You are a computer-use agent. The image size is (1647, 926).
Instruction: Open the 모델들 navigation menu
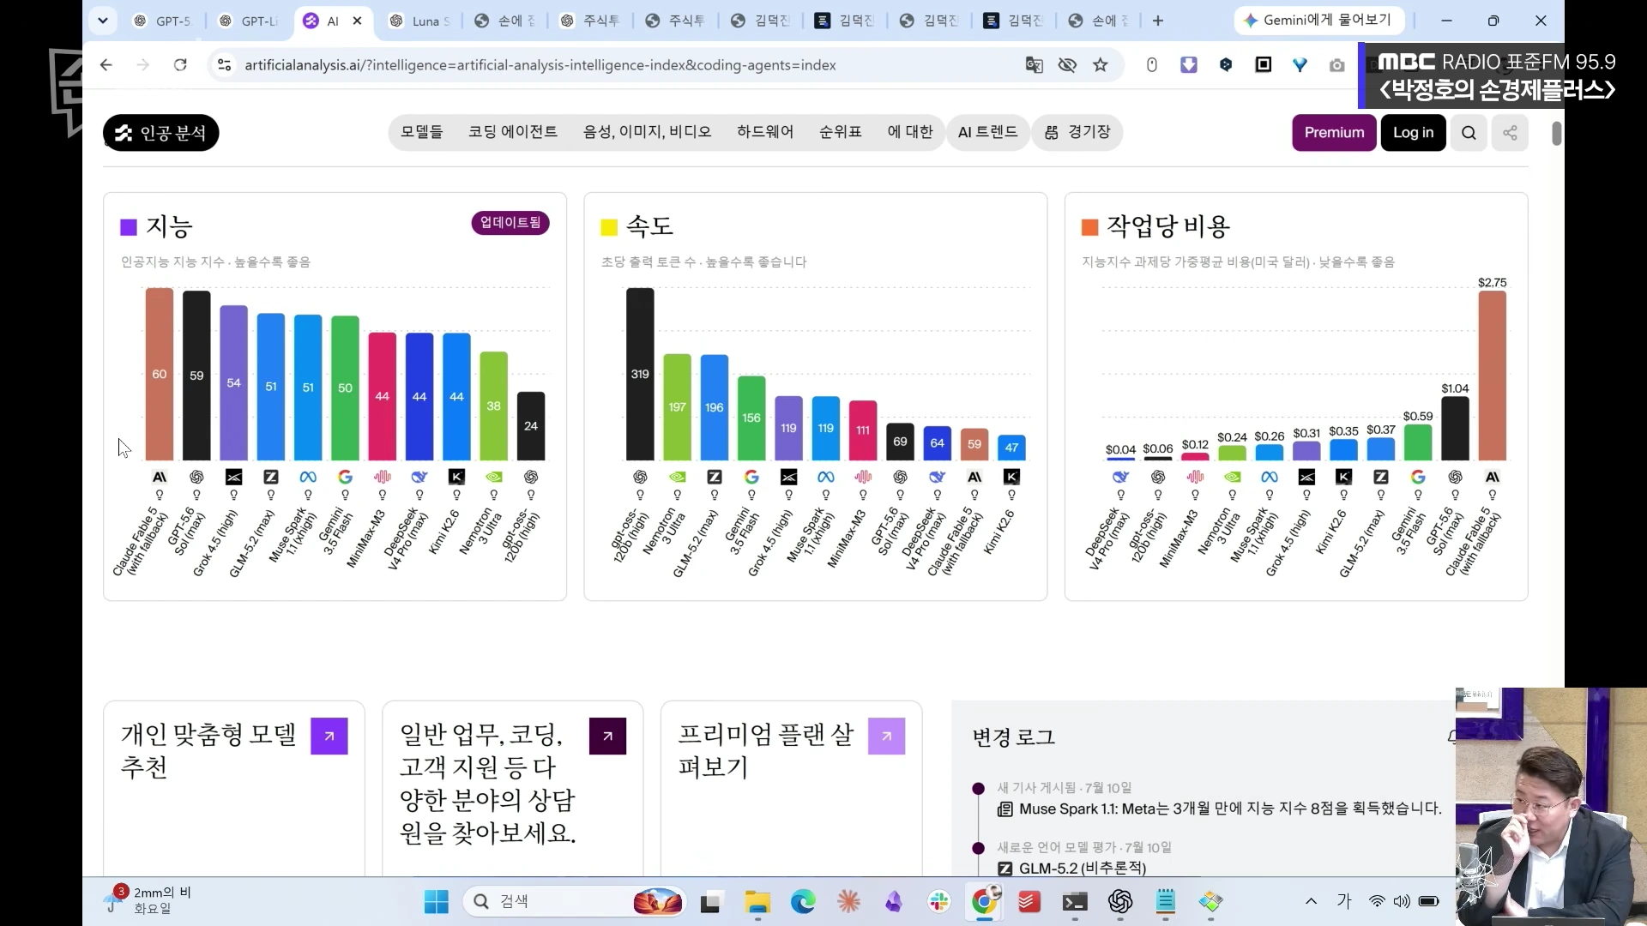click(422, 133)
